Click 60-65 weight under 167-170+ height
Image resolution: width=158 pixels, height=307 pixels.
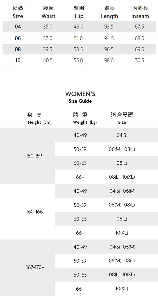(80, 275)
